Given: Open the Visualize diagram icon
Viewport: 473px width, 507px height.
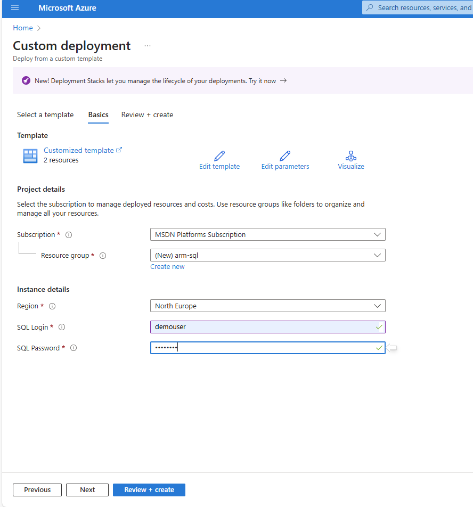Looking at the screenshot, I should [x=351, y=156].
